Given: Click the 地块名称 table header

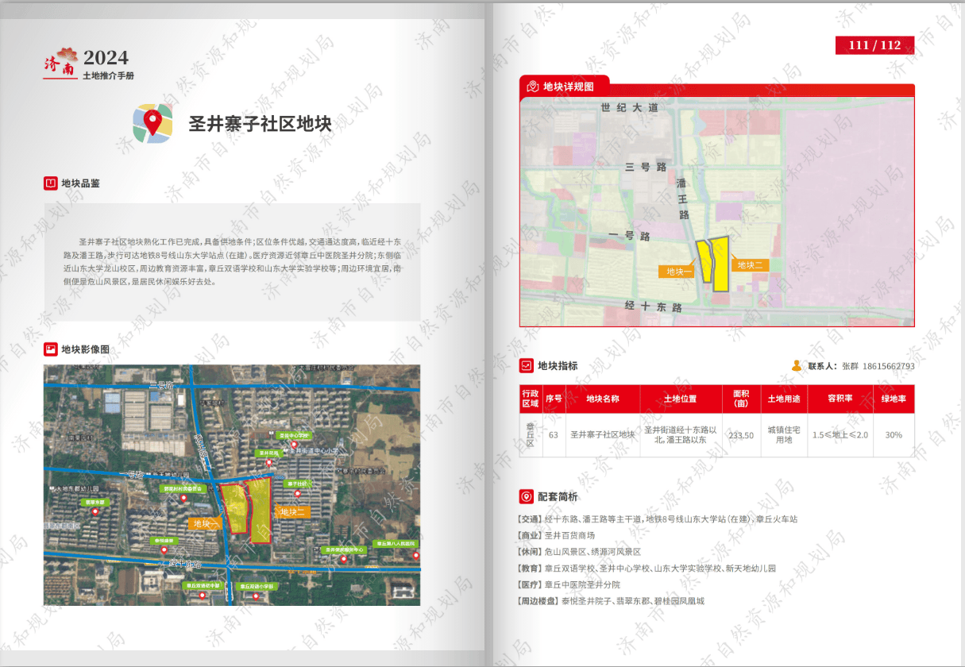Looking at the screenshot, I should pos(603,399).
